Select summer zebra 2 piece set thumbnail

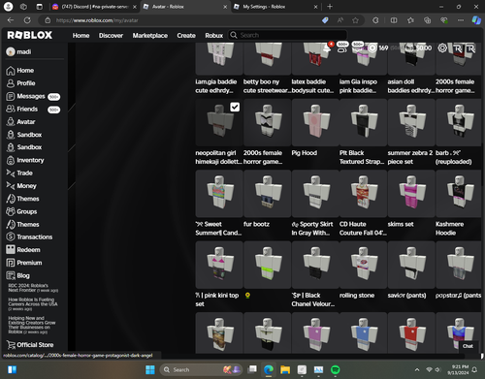coord(411,122)
